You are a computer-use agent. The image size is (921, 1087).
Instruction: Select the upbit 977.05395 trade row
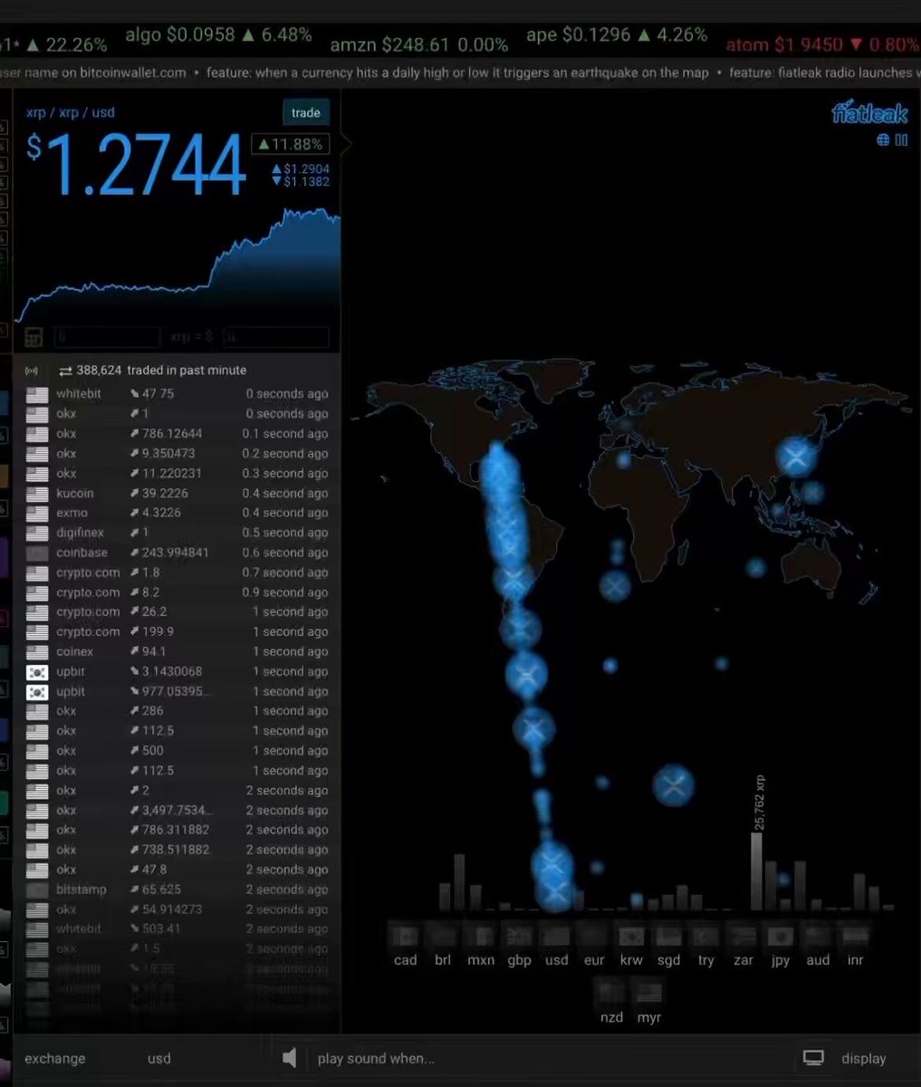point(177,691)
